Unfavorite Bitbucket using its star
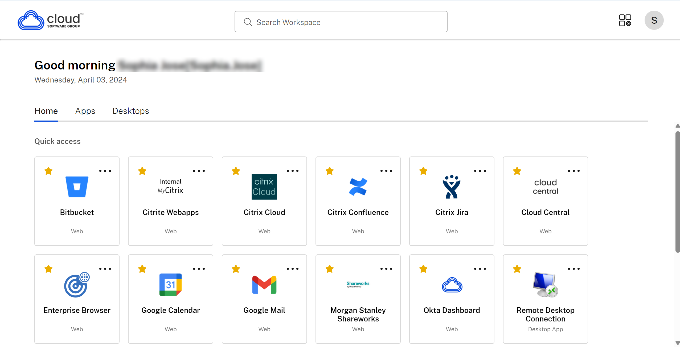Screen dimensions: 680x347 click(x=48, y=171)
